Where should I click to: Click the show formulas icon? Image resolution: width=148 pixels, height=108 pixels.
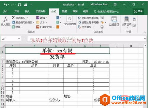tap(102, 18)
